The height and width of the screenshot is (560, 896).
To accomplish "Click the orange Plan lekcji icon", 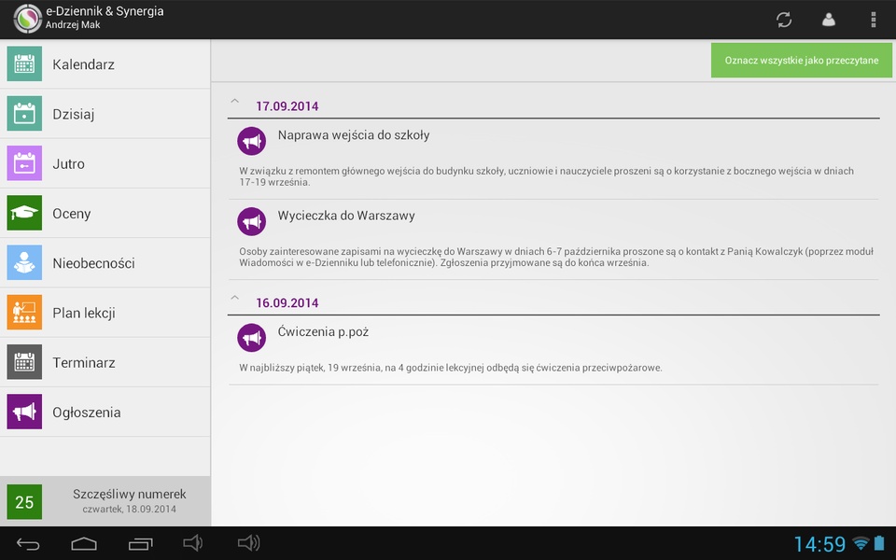I will click(24, 313).
